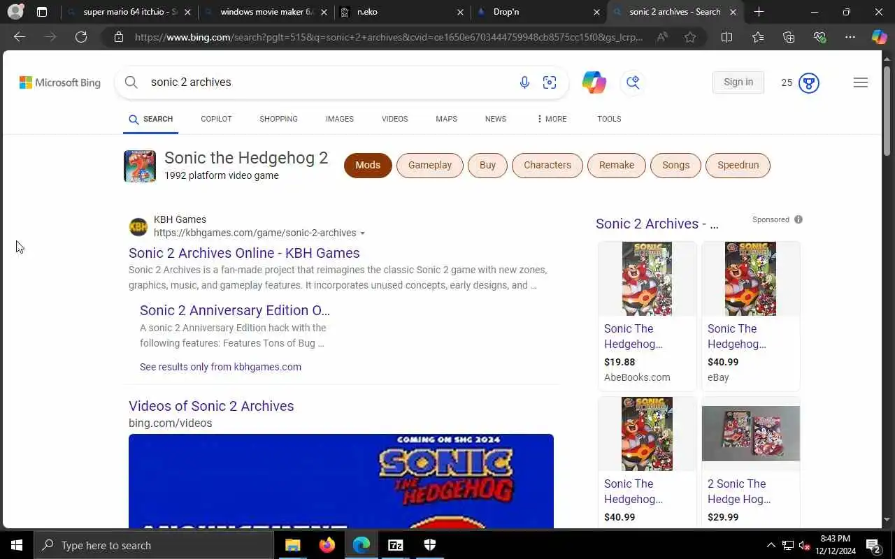Expand the MORE search category menu
Image resolution: width=895 pixels, height=559 pixels.
(552, 119)
